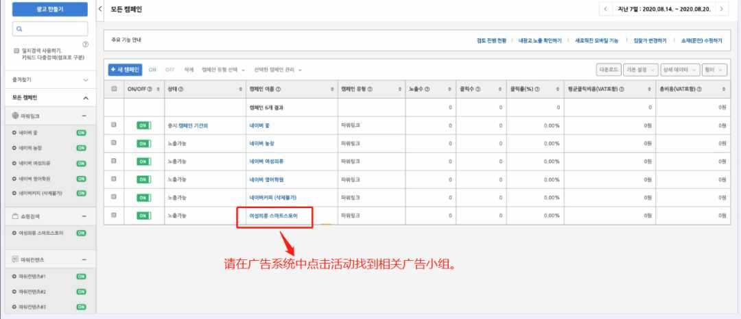Viewport: 741px width, 319px height.
Task: Open 네이버 영어학원 in the sidebar
Action: (x=34, y=179)
